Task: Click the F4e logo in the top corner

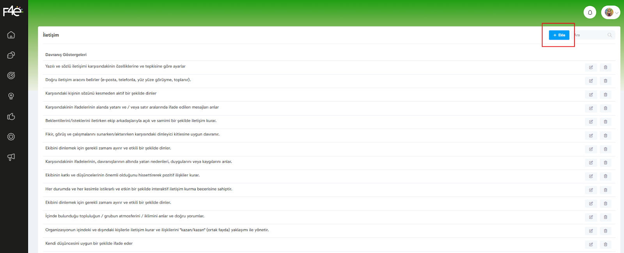Action: [13, 11]
